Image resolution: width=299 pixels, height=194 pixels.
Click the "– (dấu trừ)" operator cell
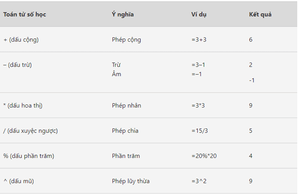click(18, 65)
